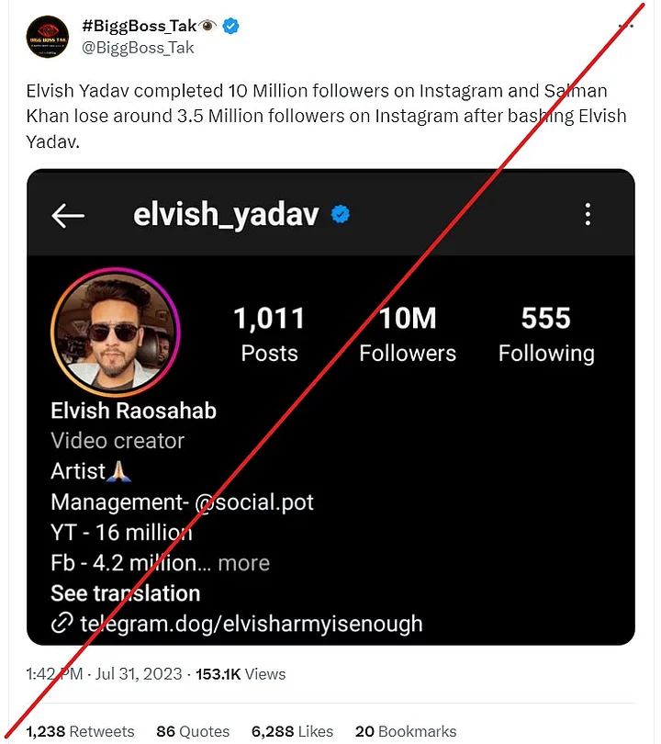Click the blue verified badge beside #BiggBoss_Tak
The width and height of the screenshot is (661, 744).
231,27
